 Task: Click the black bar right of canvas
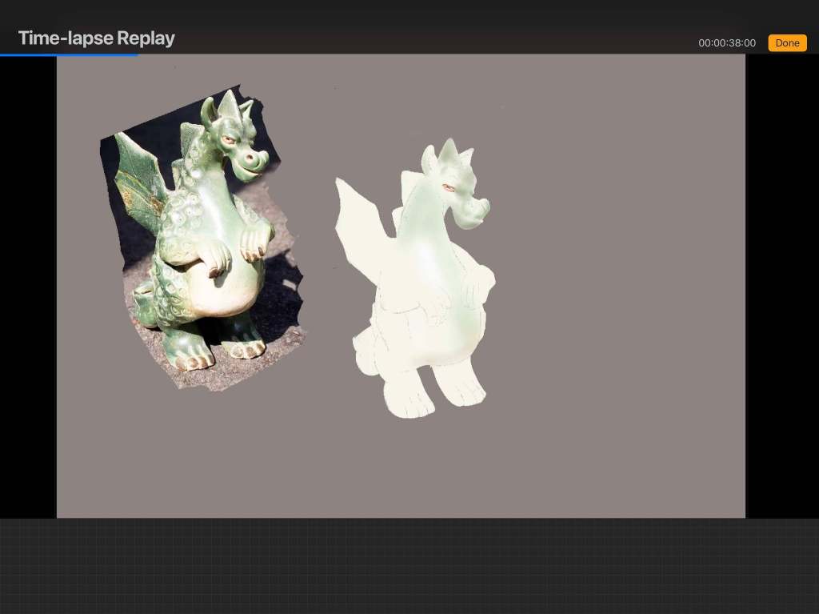click(781, 280)
